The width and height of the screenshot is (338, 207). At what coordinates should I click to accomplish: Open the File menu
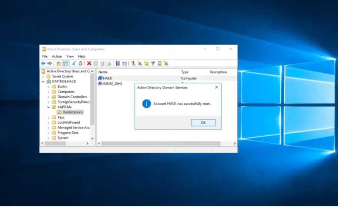click(x=45, y=56)
